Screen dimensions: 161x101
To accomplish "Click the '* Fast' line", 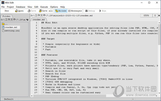I will (x=47, y=50).
